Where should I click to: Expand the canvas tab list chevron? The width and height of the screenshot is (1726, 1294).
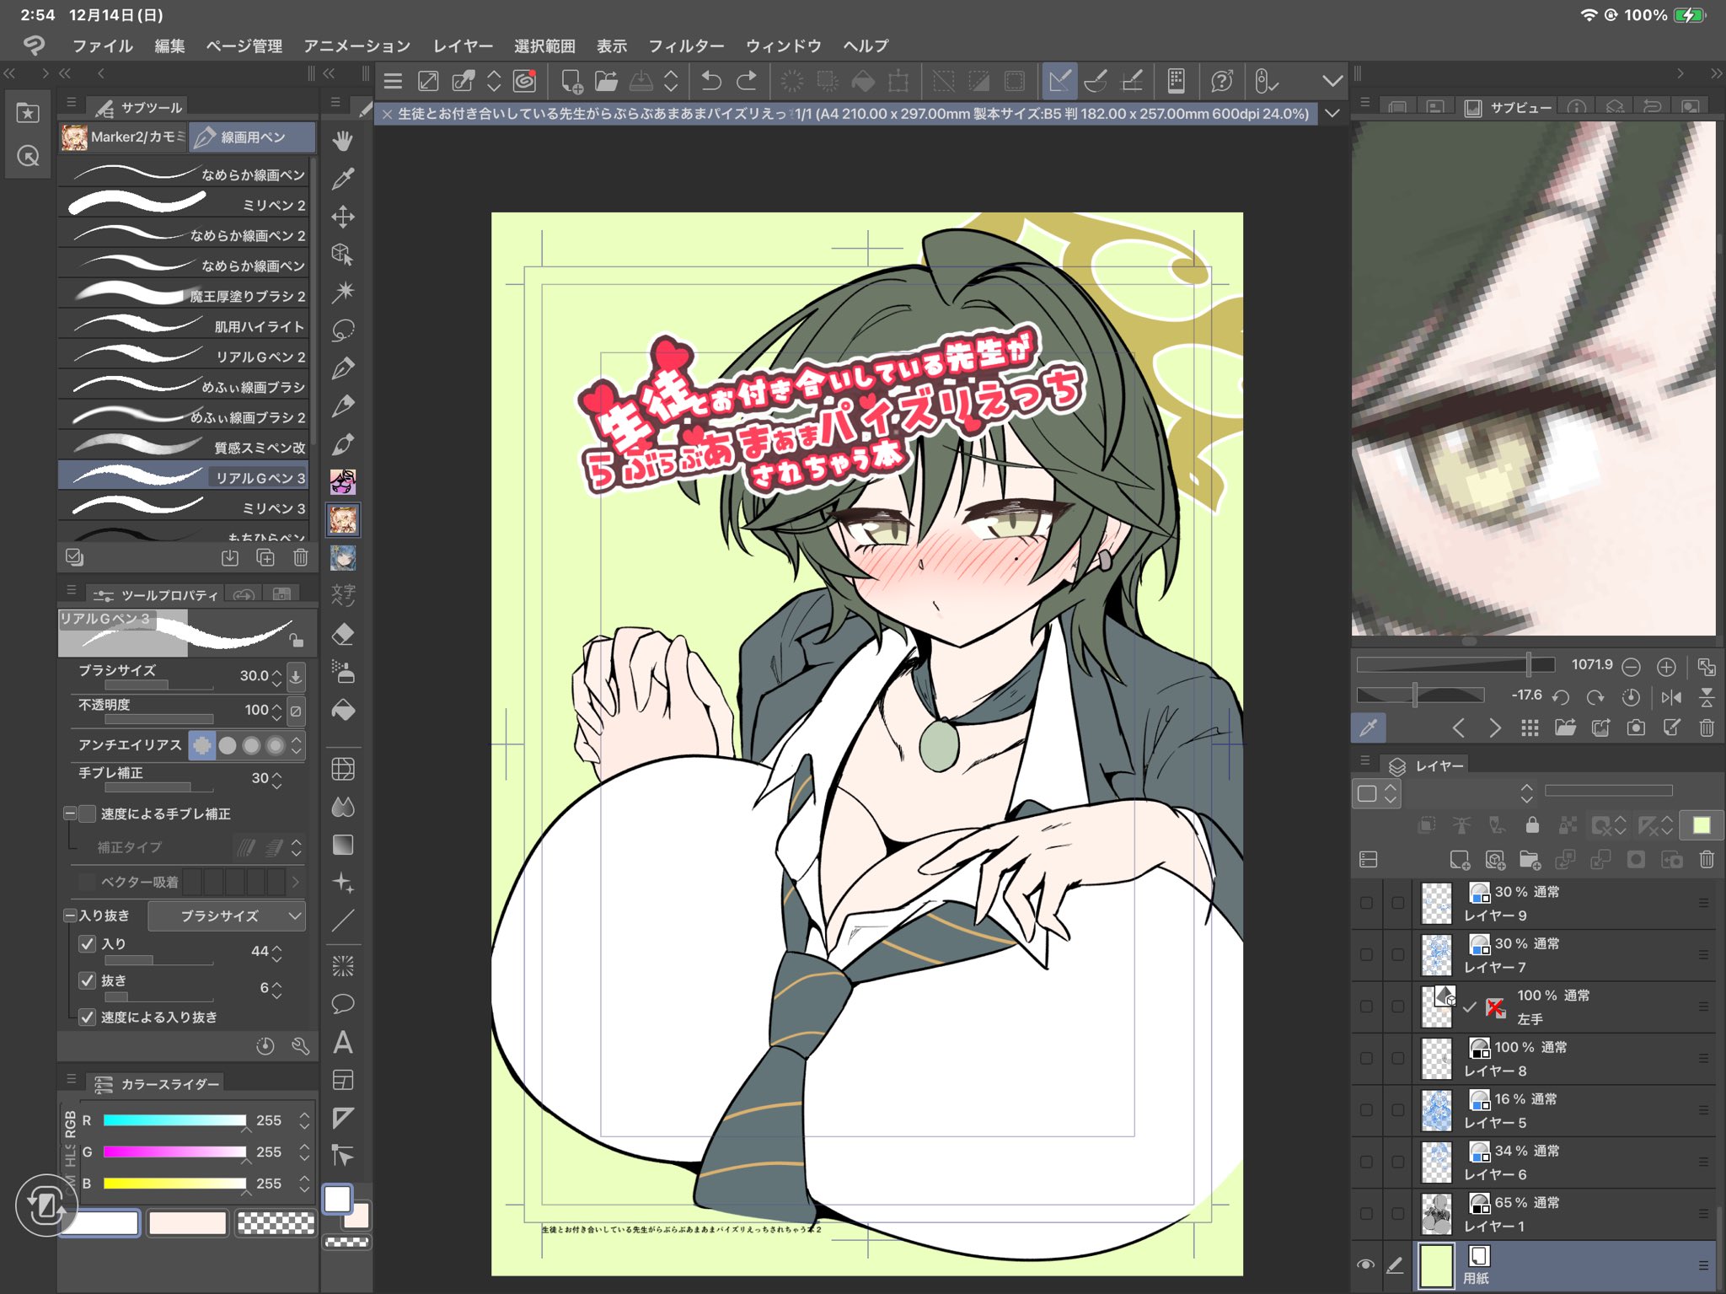click(1332, 114)
